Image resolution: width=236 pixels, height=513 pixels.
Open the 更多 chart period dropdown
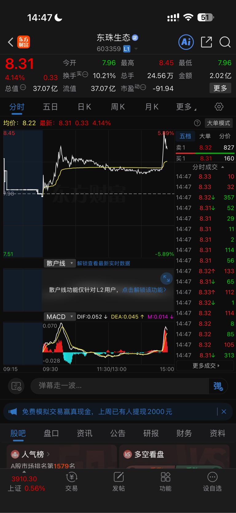[x=186, y=107]
